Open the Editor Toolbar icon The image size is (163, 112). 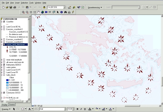pos(69,7)
